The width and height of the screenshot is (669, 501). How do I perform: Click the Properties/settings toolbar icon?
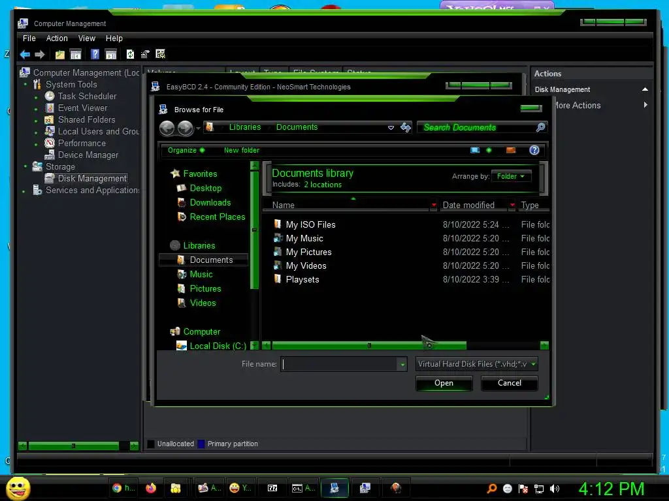pos(145,54)
